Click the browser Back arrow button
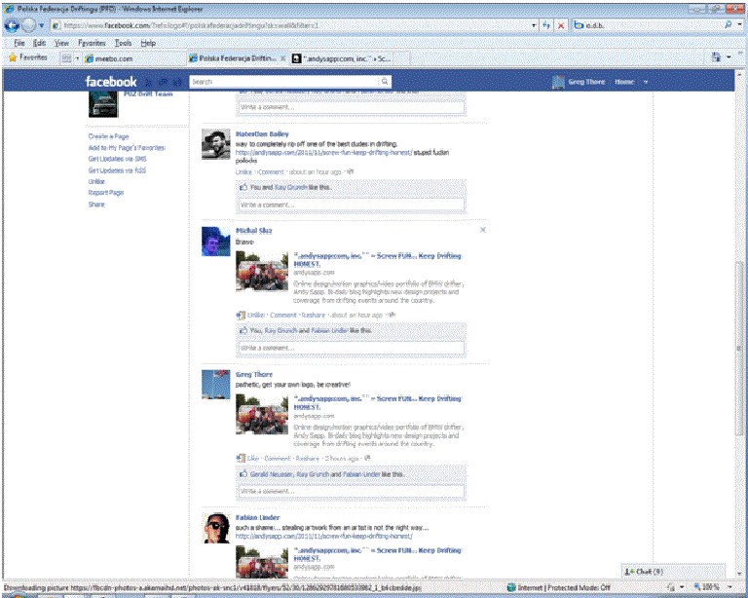This screenshot has width=748, height=598. point(12,25)
